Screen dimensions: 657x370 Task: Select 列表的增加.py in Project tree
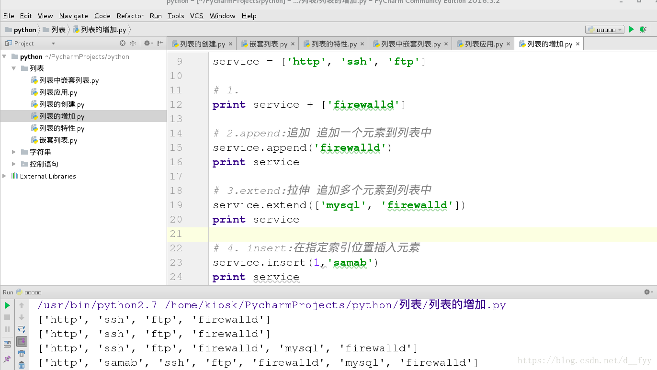pos(57,116)
